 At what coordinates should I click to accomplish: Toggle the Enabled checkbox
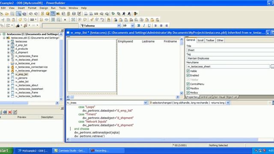click(x=188, y=75)
